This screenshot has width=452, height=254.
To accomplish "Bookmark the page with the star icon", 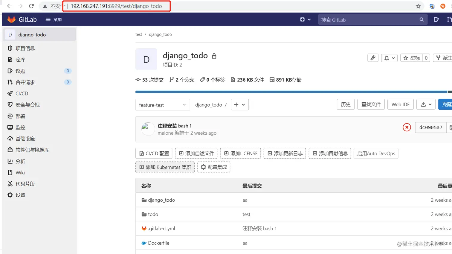I will pos(418,6).
